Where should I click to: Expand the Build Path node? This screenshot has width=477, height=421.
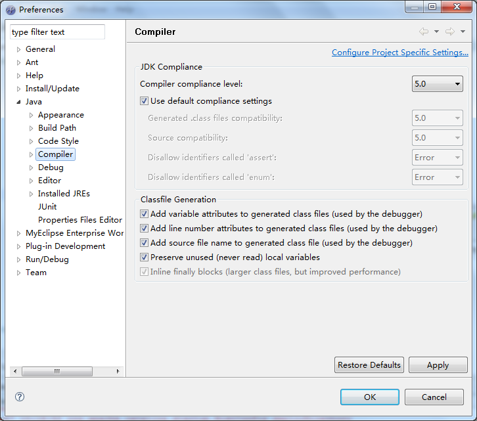[31, 128]
